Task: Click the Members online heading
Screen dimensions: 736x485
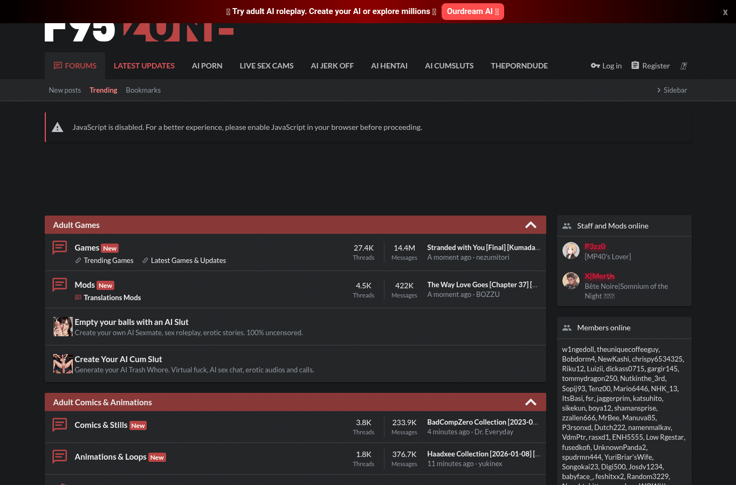Action: (x=604, y=328)
